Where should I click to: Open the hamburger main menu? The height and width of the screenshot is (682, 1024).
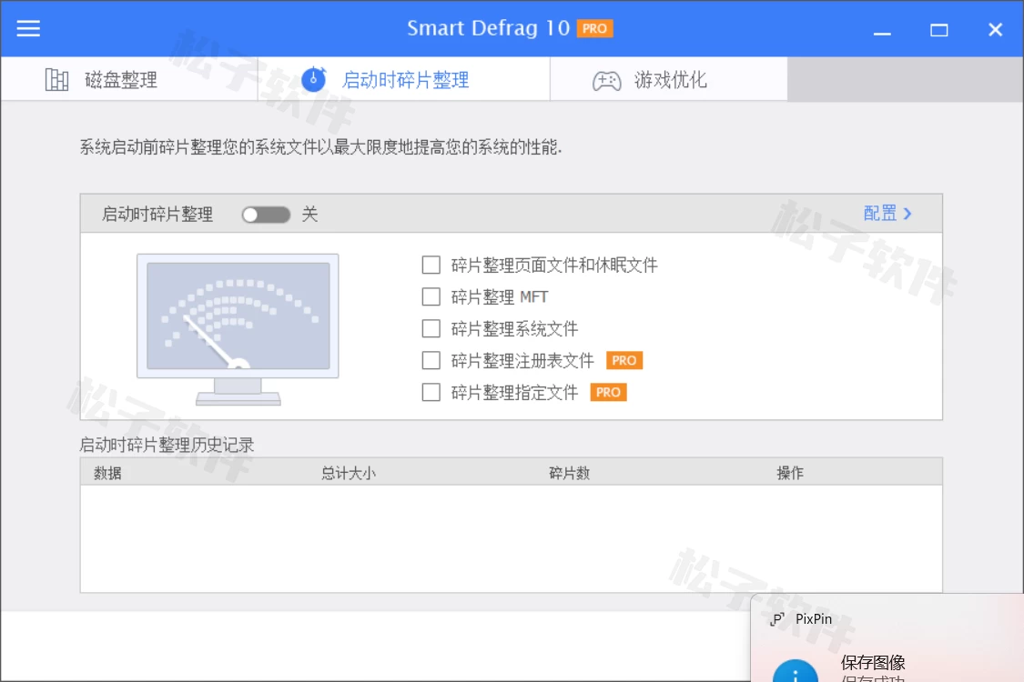point(28,28)
